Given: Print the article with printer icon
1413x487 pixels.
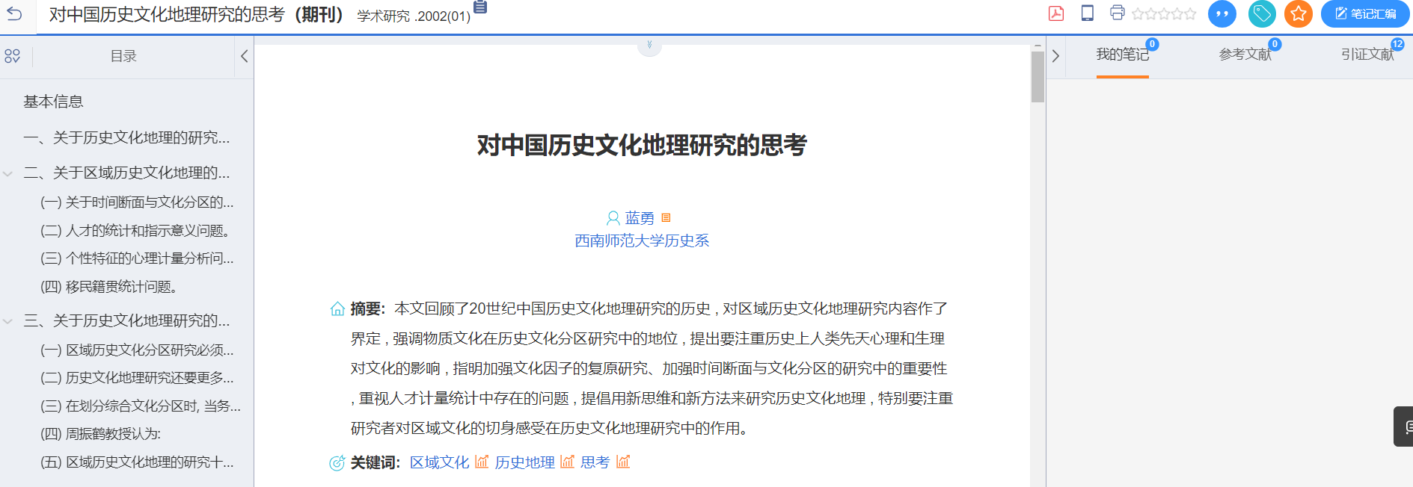Looking at the screenshot, I should coord(1118,13).
